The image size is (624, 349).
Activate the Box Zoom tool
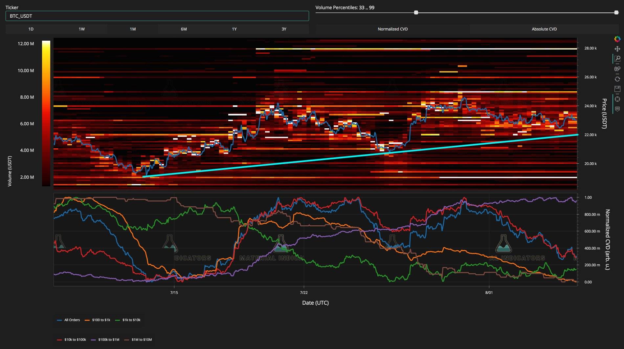(617, 59)
